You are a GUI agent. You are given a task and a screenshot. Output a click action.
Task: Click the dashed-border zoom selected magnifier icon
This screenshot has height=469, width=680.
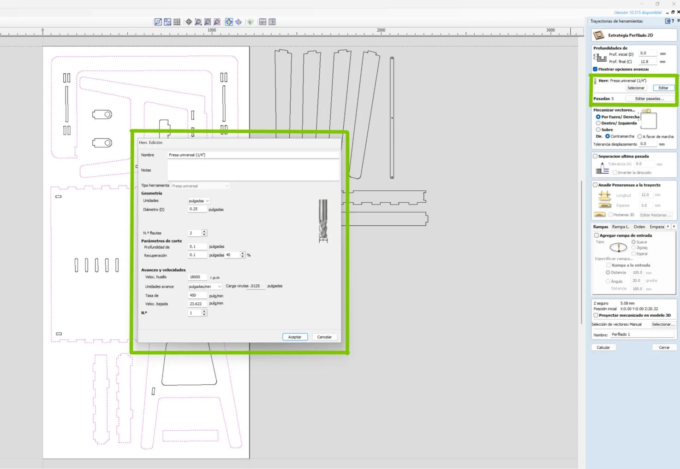coord(217,22)
